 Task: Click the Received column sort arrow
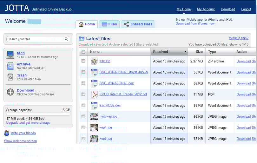[185, 52]
